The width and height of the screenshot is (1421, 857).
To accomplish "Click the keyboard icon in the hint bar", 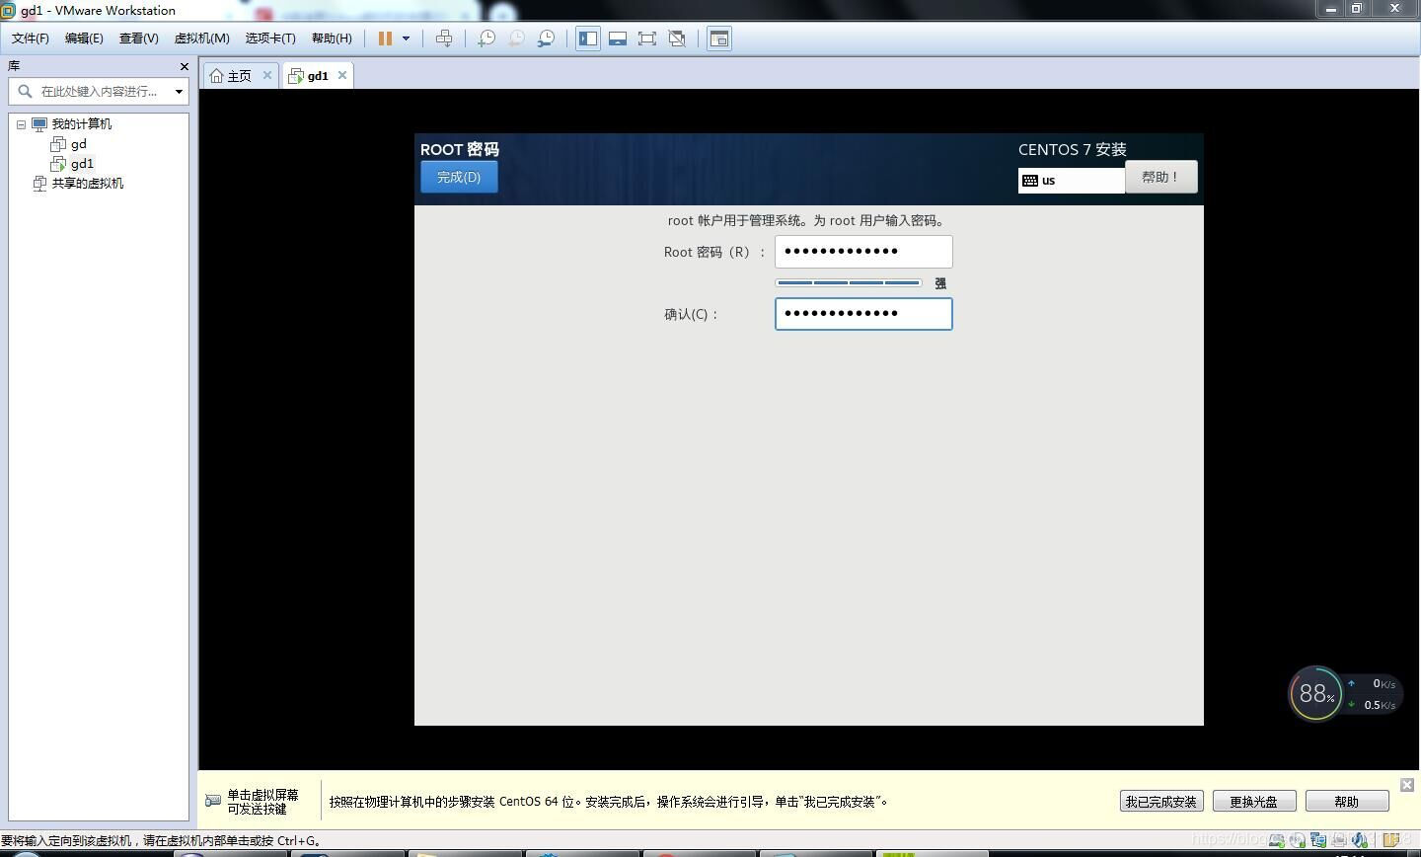I will coord(213,801).
